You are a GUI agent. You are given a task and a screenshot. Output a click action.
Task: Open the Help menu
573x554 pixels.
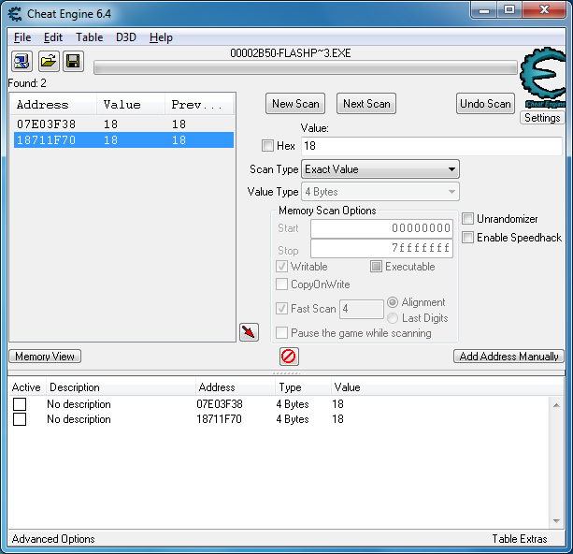click(x=161, y=37)
